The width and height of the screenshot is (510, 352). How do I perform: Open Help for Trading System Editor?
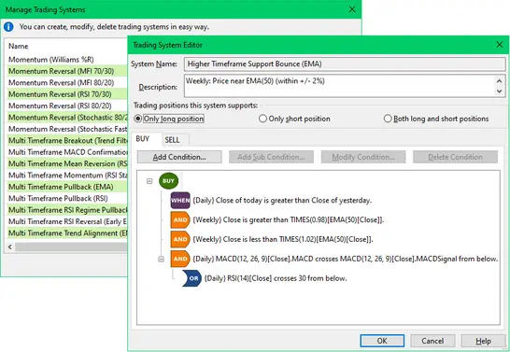coord(483,341)
